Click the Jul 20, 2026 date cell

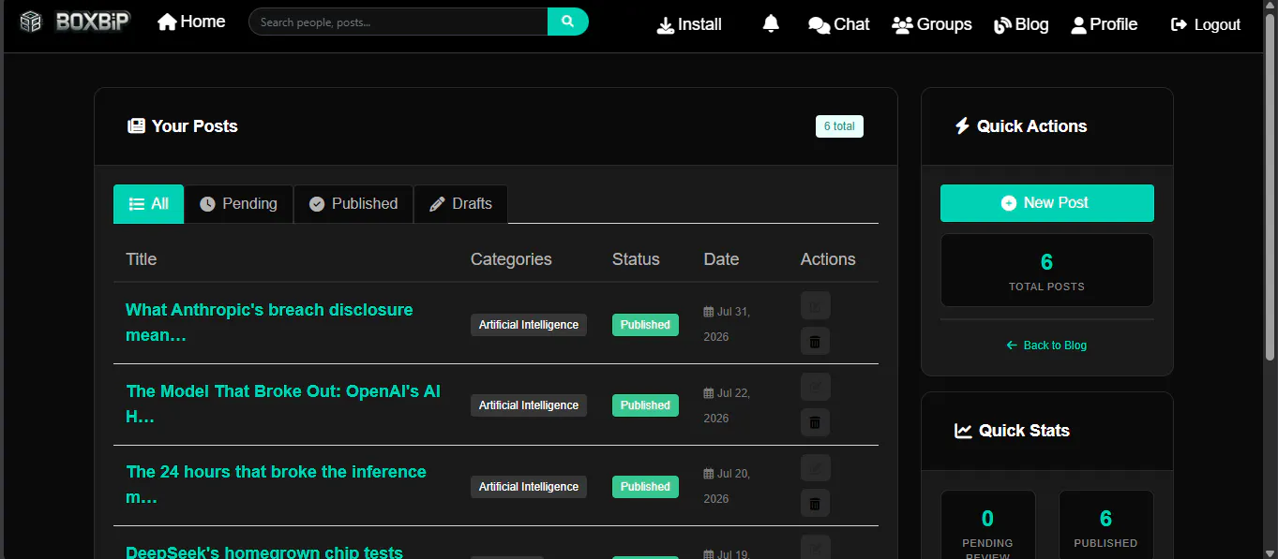pos(728,486)
